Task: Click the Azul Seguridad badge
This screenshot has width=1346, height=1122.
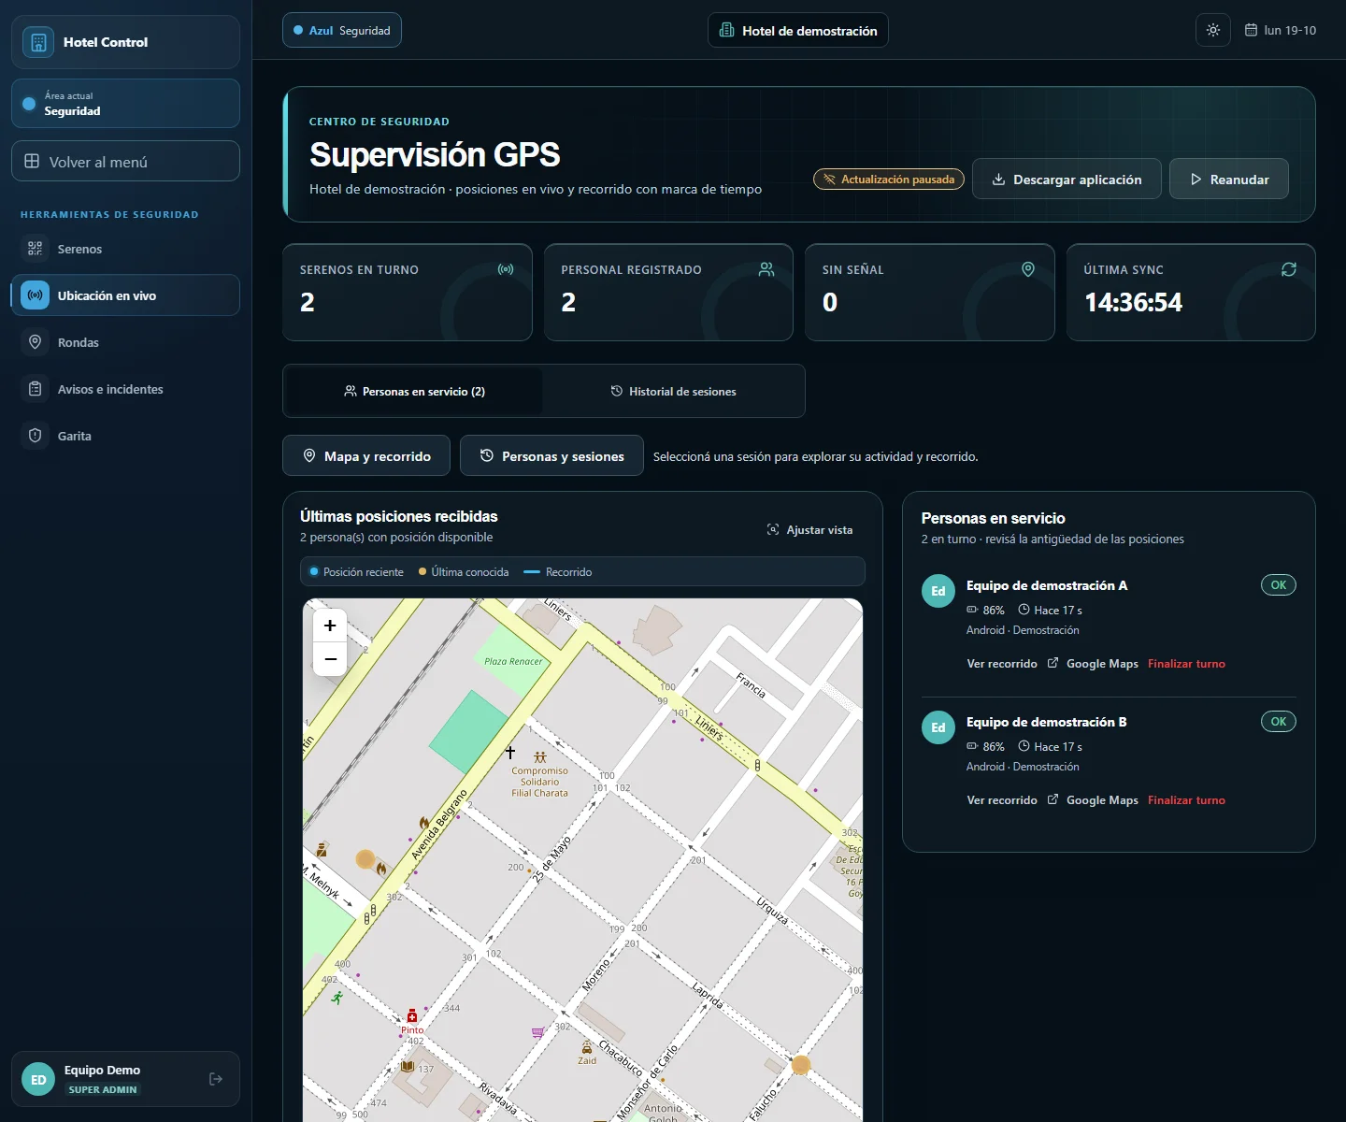Action: coord(342,30)
